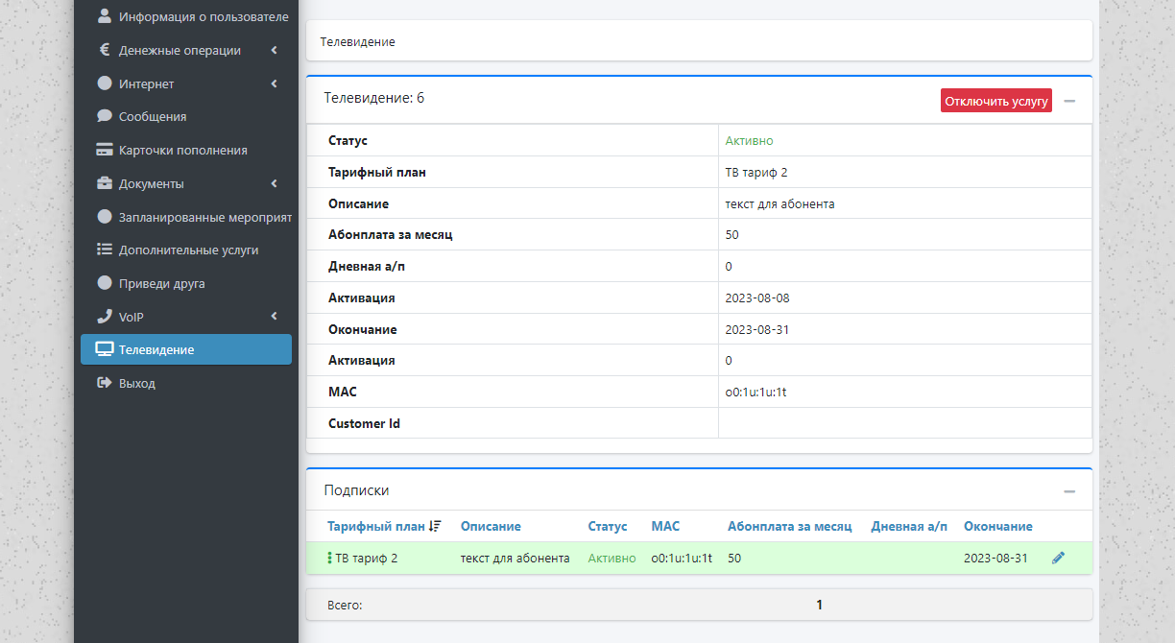This screenshot has height=643, width=1175.
Task: Collapse the Подписки panel
Action: [1069, 491]
